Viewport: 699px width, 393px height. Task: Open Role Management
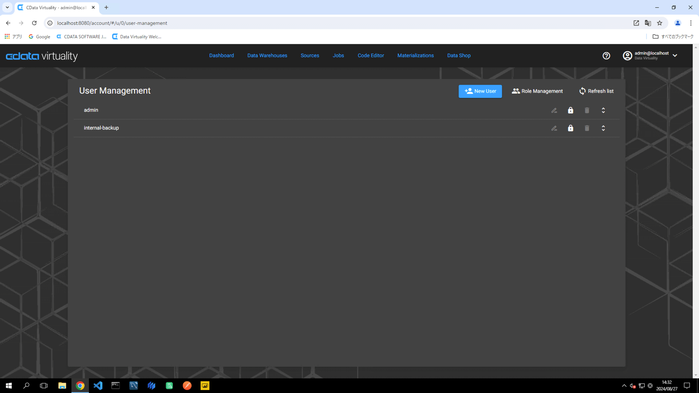[x=537, y=91]
